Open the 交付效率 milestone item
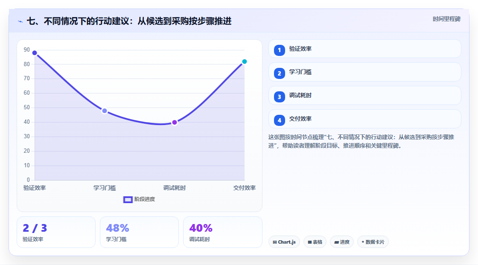The width and height of the screenshot is (478, 265). click(364, 119)
